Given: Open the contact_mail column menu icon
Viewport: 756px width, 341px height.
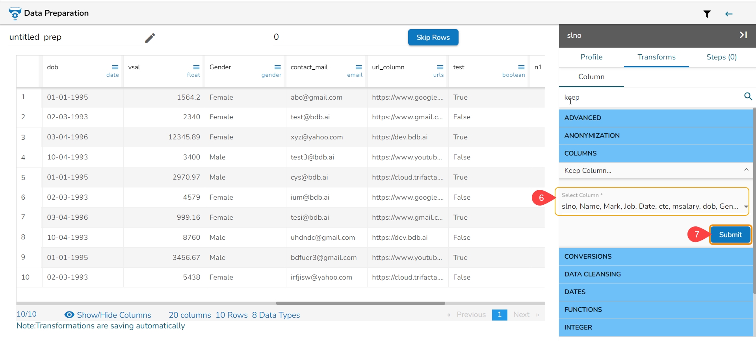Looking at the screenshot, I should coord(359,67).
